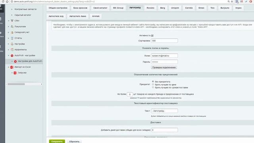Click the red icon beside Настройки для AutoProfi

tap(15, 61)
